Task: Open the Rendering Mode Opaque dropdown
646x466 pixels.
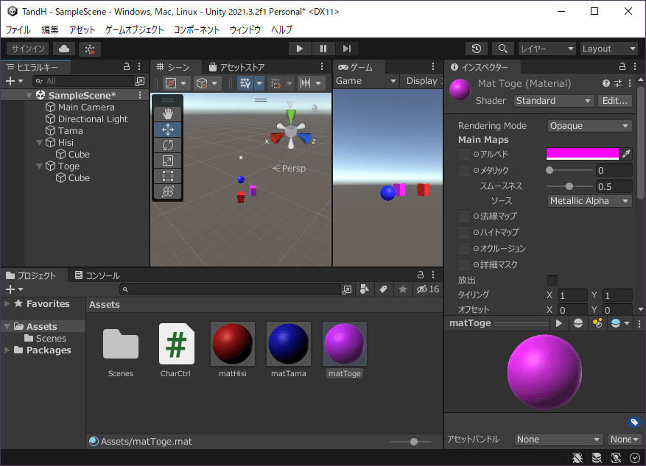Action: coord(589,126)
